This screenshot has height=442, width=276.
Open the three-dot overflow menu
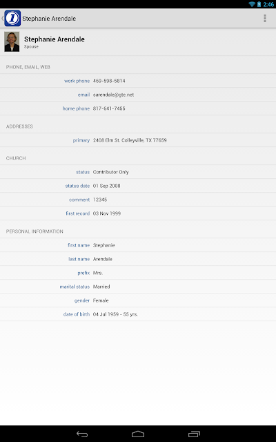(x=265, y=19)
